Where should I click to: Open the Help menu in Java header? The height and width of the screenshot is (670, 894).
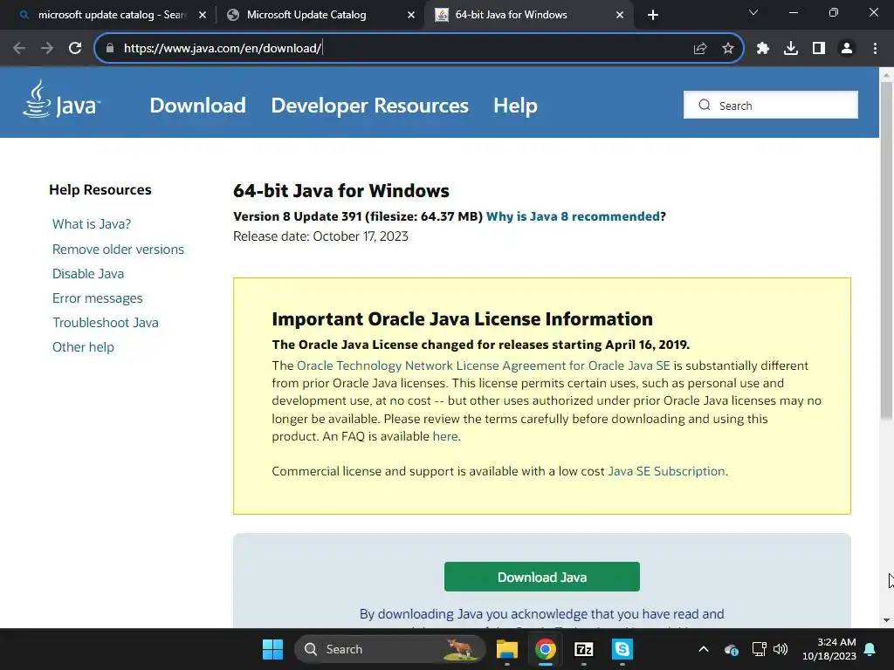pyautogui.click(x=515, y=106)
